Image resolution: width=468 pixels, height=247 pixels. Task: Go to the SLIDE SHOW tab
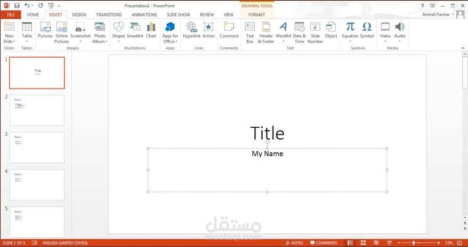[178, 15]
